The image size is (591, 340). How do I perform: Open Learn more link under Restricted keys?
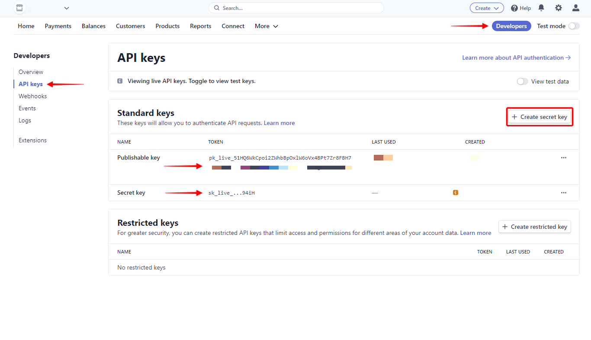[x=475, y=233]
